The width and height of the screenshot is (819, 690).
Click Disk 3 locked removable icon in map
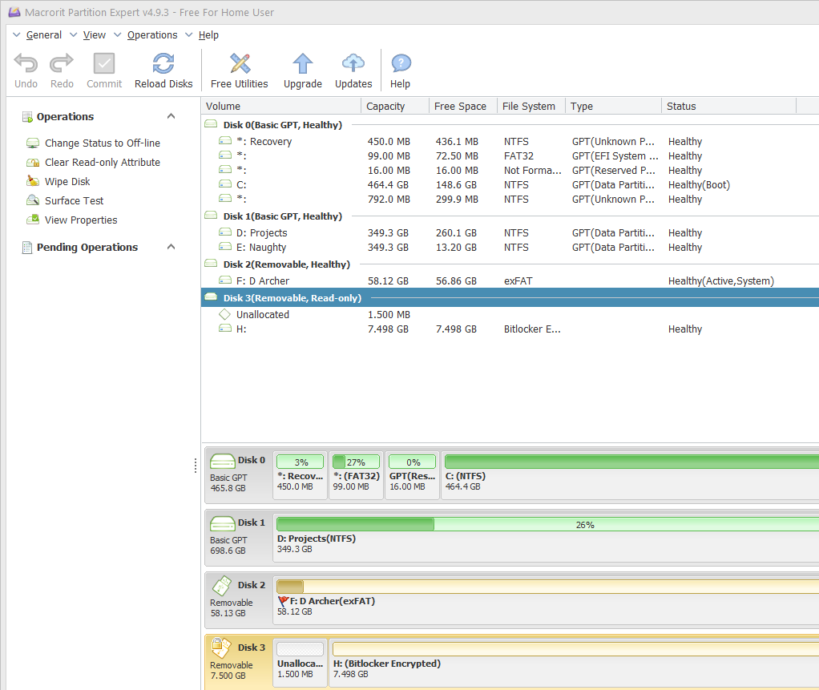[x=221, y=648]
